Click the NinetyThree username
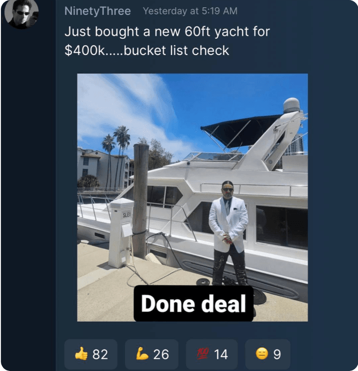The width and height of the screenshot is (358, 371). (98, 11)
